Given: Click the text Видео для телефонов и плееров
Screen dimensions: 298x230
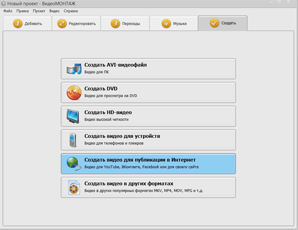Looking at the screenshot, I should [x=114, y=143].
